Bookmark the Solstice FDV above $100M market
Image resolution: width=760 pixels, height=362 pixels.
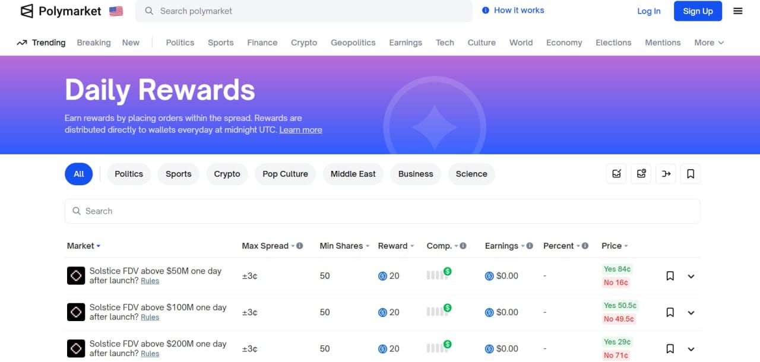(670, 313)
